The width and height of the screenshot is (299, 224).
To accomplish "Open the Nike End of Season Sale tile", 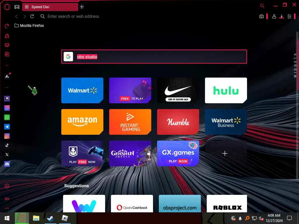I will [178, 90].
